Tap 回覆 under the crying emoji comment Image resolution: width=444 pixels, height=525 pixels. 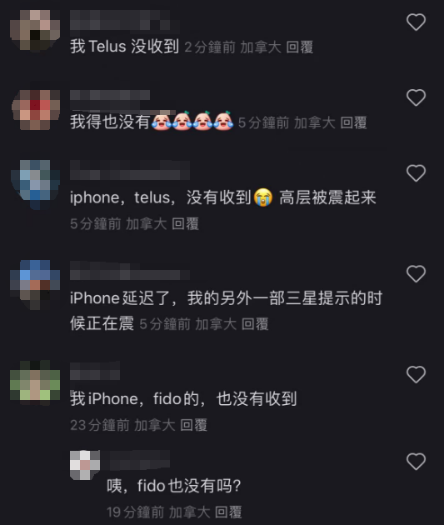(354, 122)
